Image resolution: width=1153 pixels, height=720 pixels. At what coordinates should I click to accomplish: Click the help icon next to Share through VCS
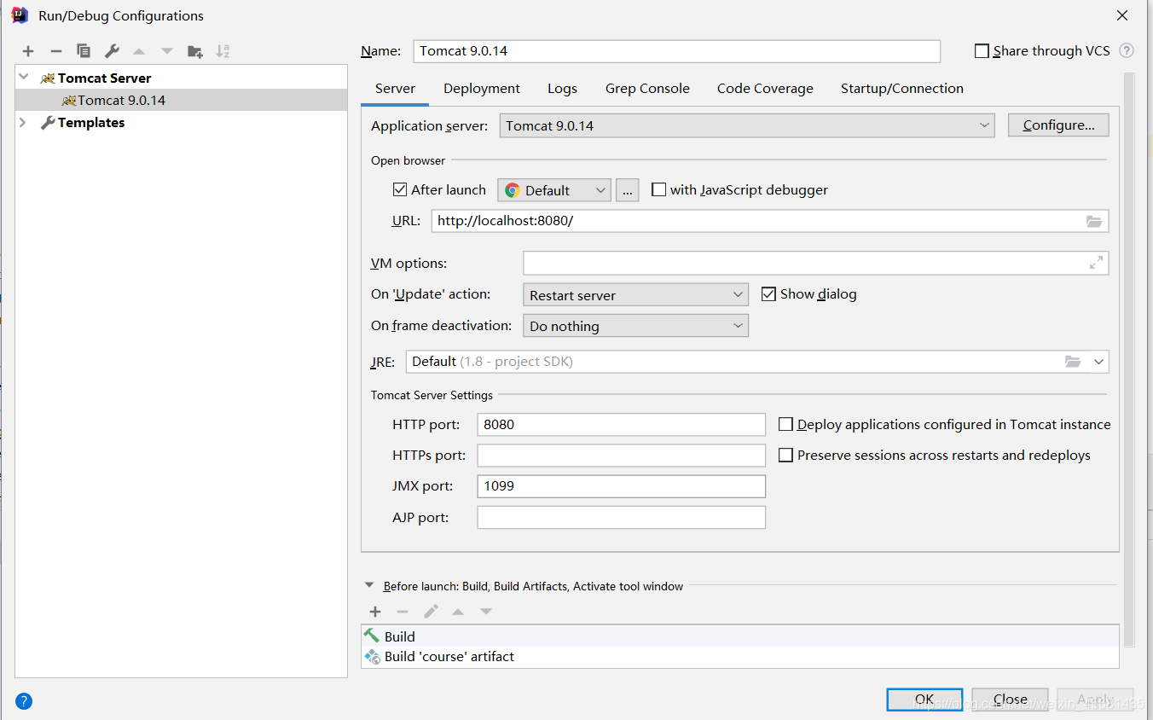[x=1127, y=51]
